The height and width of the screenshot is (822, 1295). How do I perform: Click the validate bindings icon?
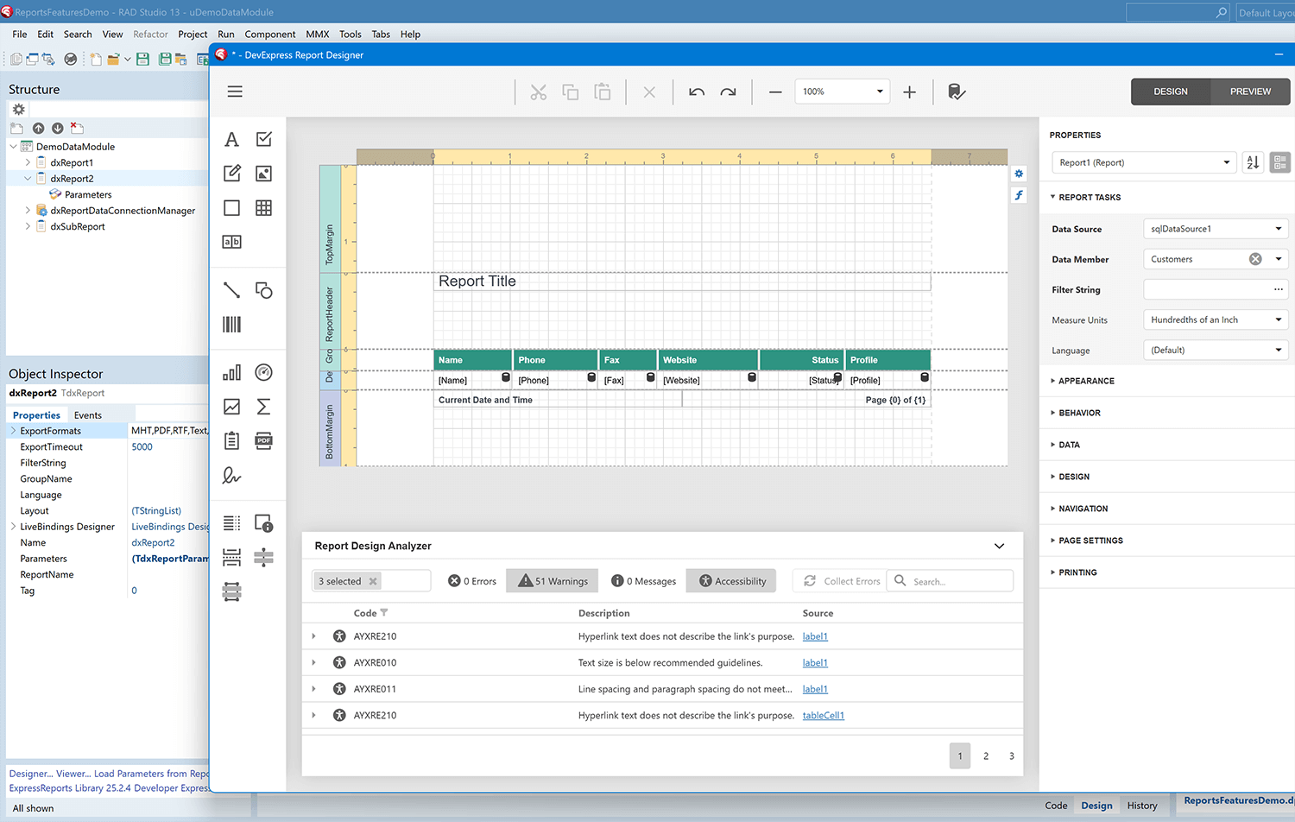(x=957, y=92)
